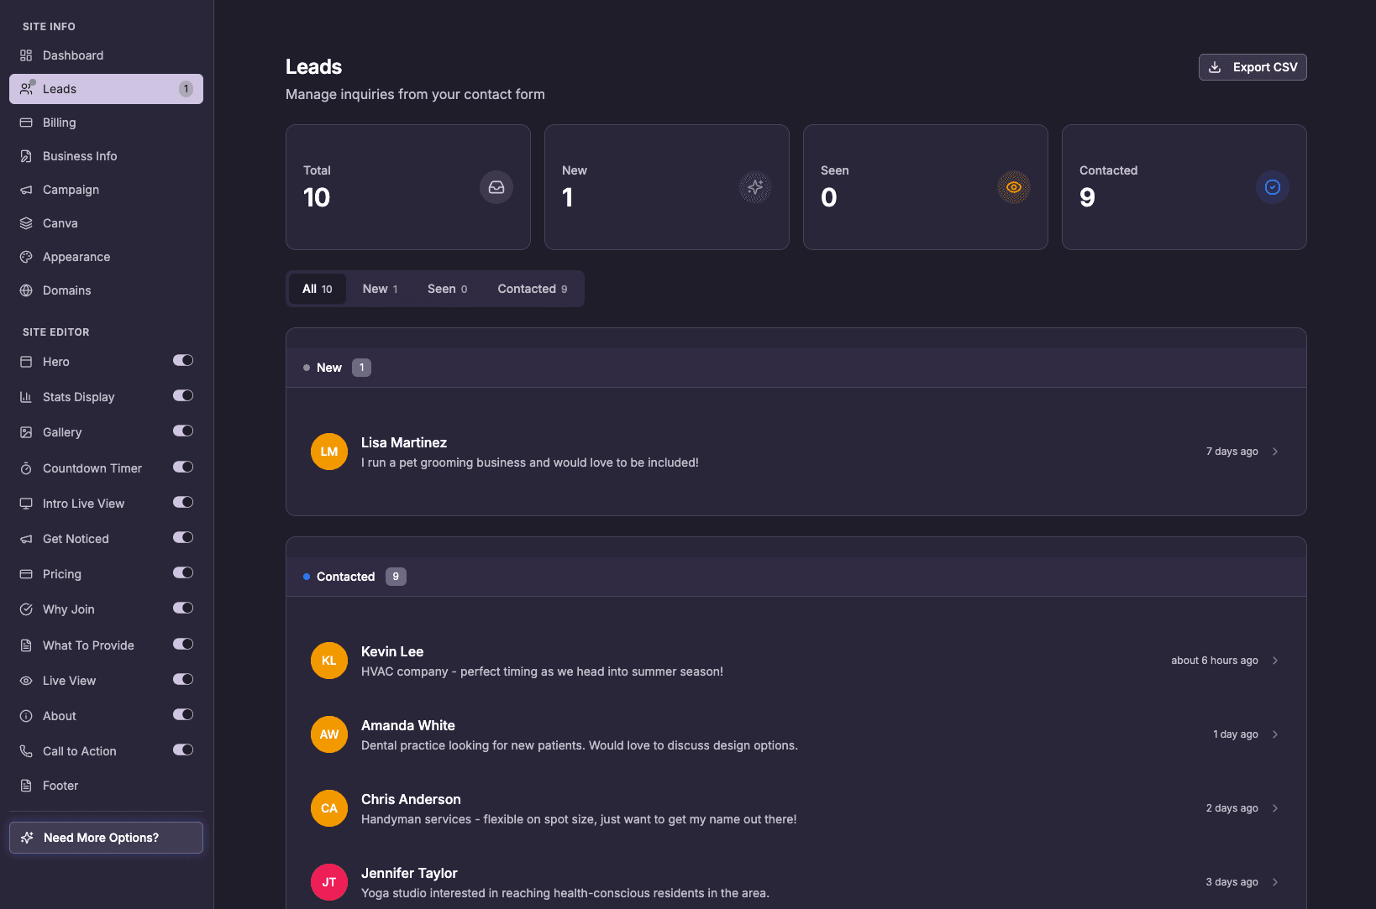Click Chris Anderson's orange avatar circle
This screenshot has height=909, width=1376.
328,807
